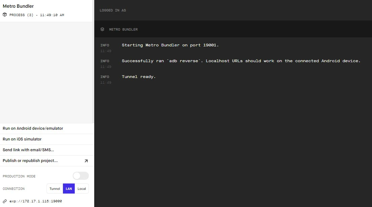Click the link icon beside the exp:// URL
Screen dimensions: 372x207
pyautogui.click(x=5, y=201)
